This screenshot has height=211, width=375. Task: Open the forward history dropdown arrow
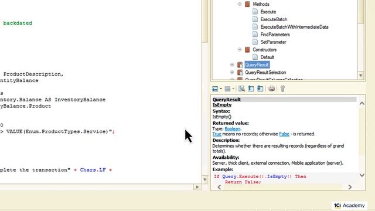pos(233,89)
